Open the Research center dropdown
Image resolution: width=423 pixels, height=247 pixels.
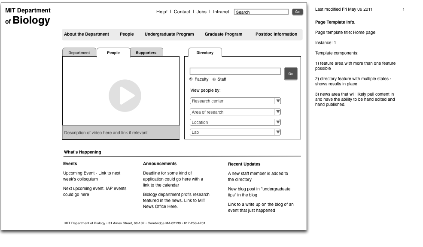point(235,101)
